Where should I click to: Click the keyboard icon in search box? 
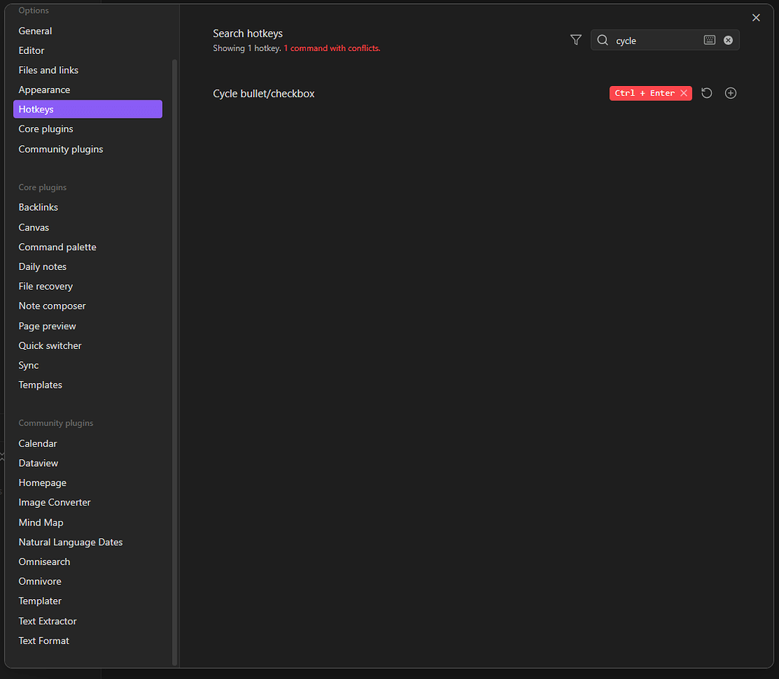coord(709,40)
